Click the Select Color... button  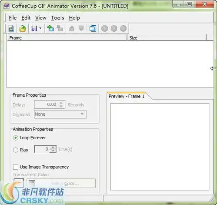coord(61,184)
